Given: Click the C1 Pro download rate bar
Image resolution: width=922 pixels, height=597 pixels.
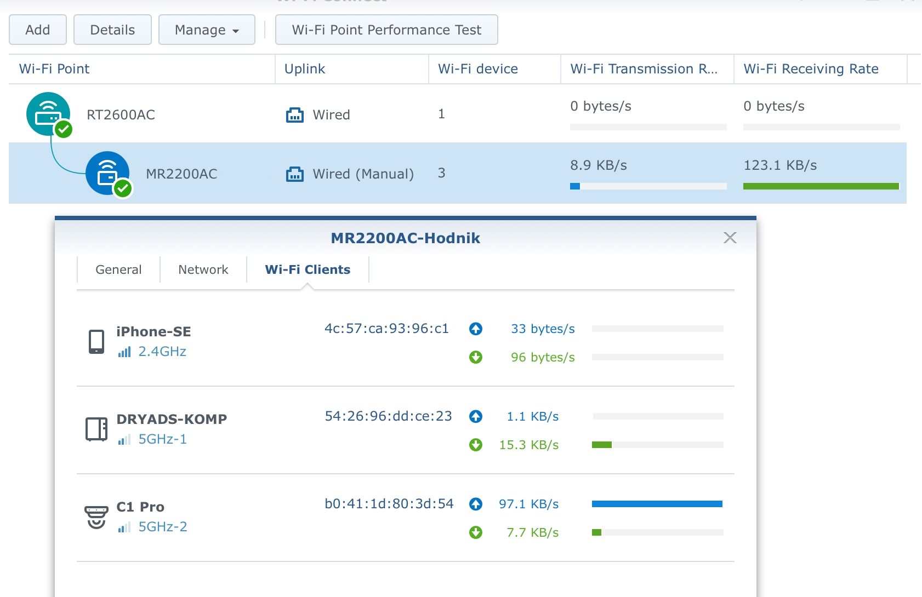Looking at the screenshot, I should (x=658, y=532).
